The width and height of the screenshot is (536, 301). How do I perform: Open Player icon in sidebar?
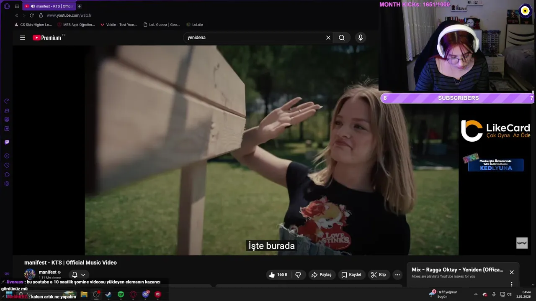[7, 156]
